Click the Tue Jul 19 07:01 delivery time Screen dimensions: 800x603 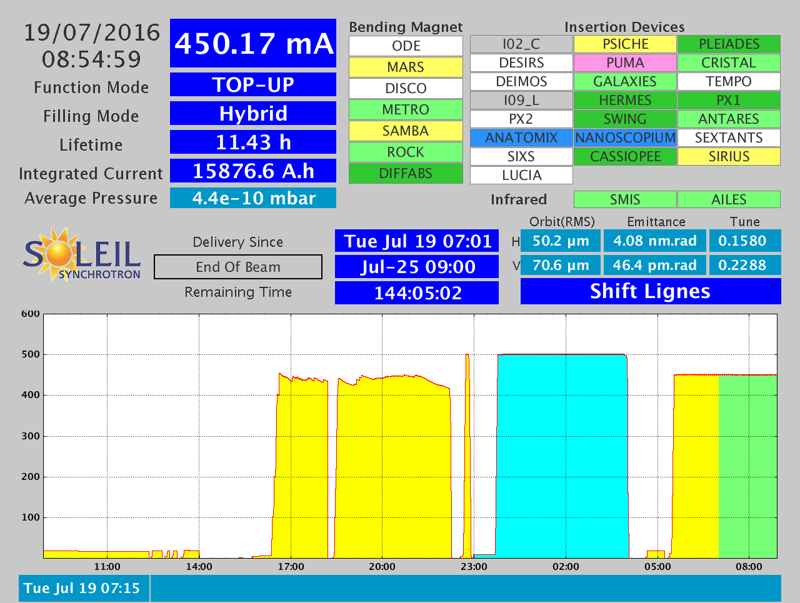click(x=417, y=241)
